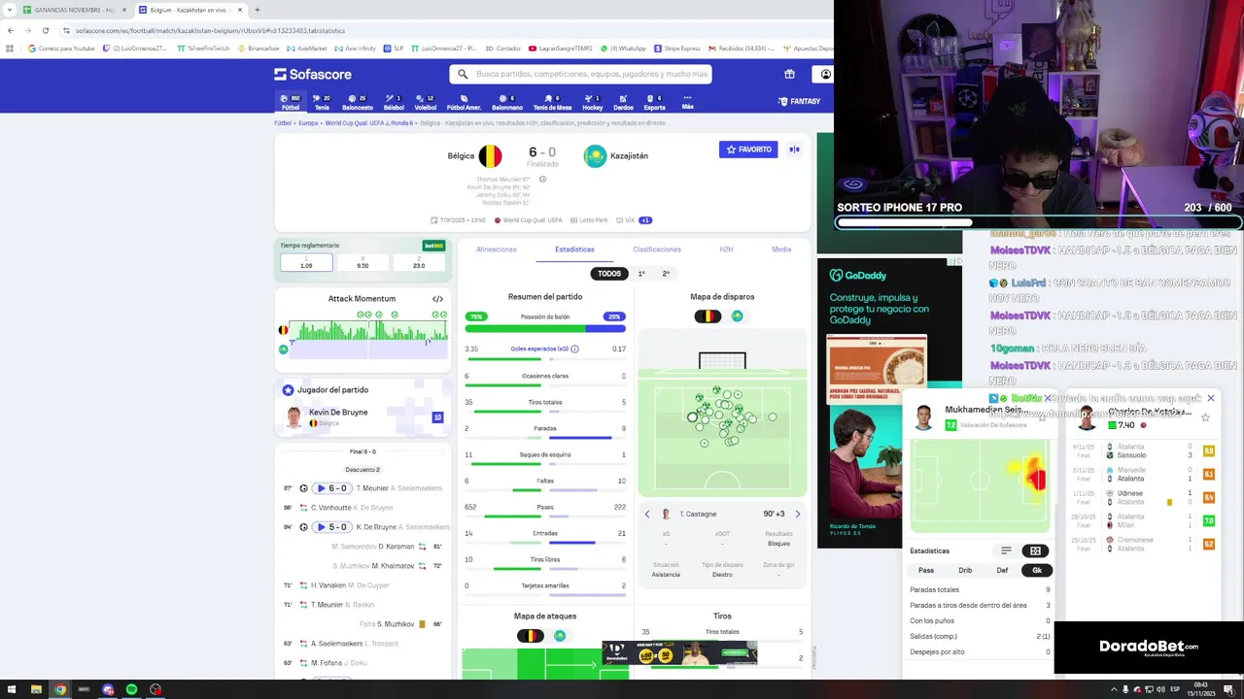
Task: Expand the +1 broadcasters badge
Action: pyautogui.click(x=645, y=220)
